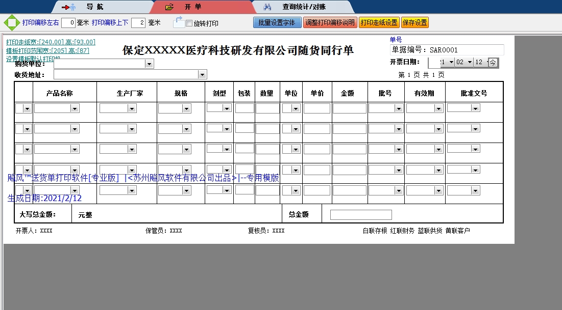This screenshot has height=310, width=562.
Task: Open the first row 产品名称 dropdown
Action: pyautogui.click(x=75, y=108)
